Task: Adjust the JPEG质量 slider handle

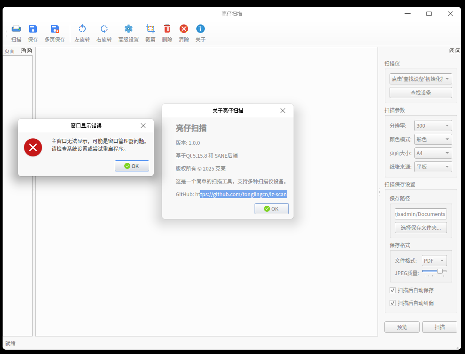Action: (440, 271)
